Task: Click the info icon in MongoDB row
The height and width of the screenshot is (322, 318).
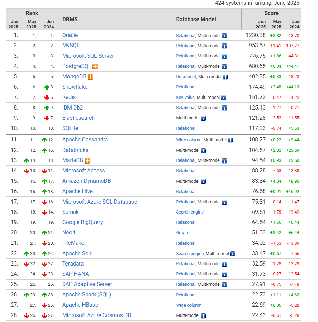Action: point(225,77)
